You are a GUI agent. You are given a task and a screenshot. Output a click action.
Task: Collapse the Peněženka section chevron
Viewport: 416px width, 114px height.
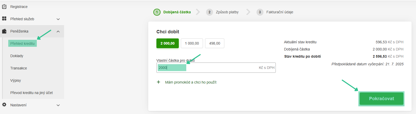[x=58, y=32]
